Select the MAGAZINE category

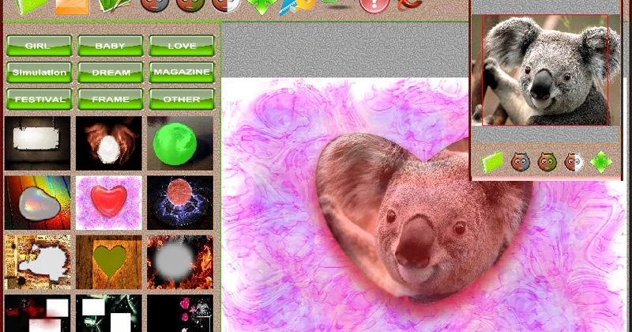click(x=182, y=72)
